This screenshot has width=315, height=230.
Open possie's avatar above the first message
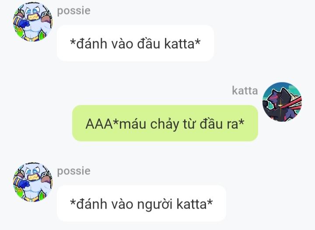[x=33, y=22]
